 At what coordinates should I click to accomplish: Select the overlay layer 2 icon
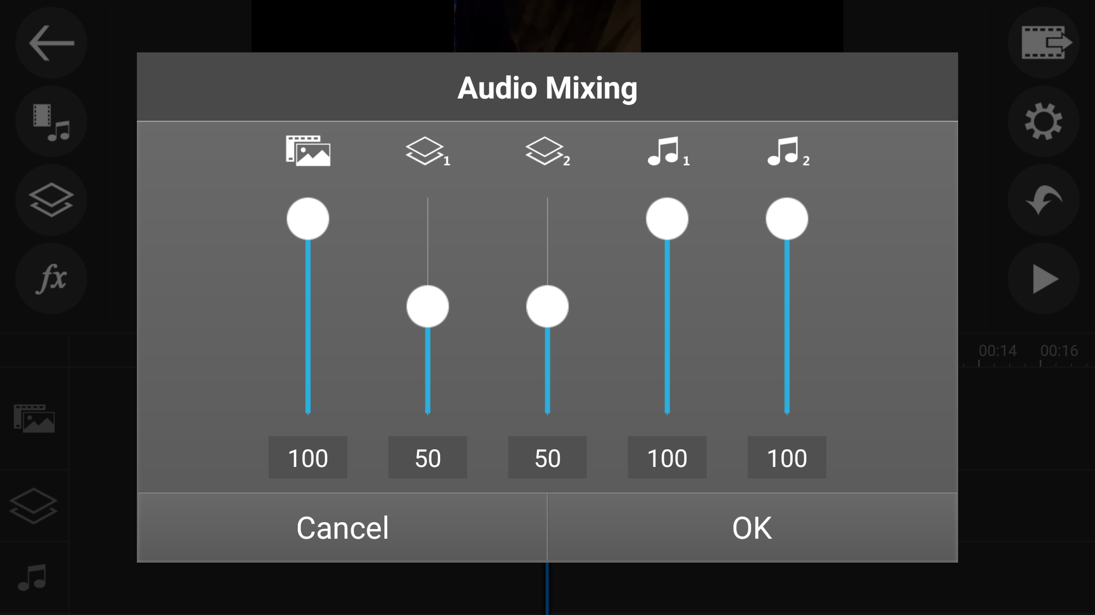point(547,150)
